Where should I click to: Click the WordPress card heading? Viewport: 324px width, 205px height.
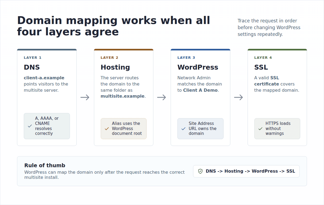tap(198, 67)
